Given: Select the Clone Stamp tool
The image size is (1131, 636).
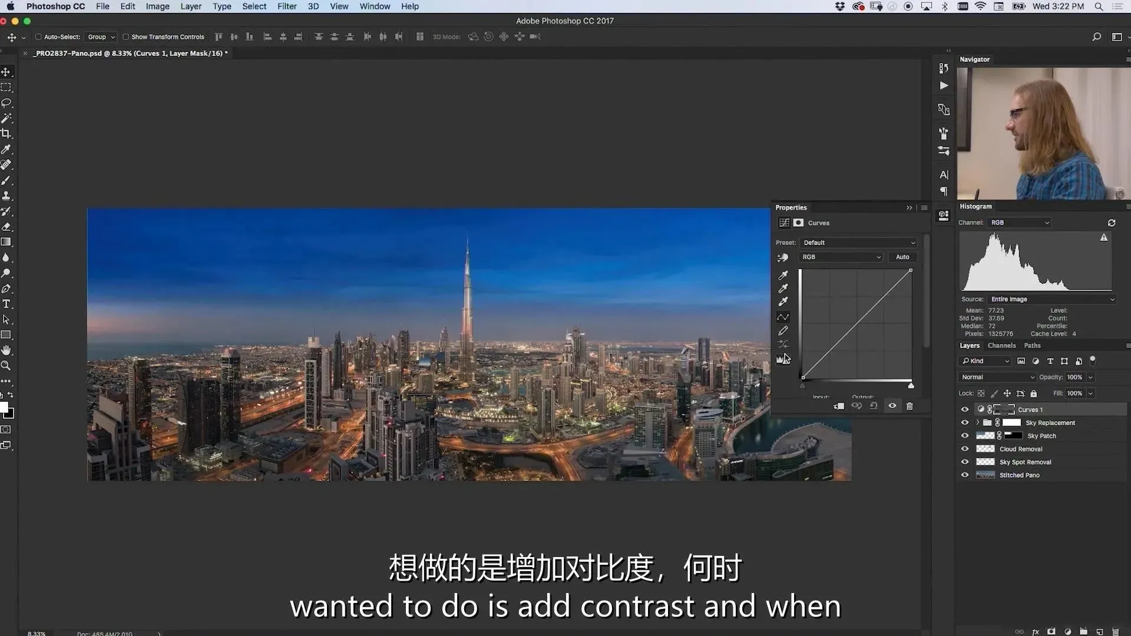Looking at the screenshot, I should [x=6, y=196].
